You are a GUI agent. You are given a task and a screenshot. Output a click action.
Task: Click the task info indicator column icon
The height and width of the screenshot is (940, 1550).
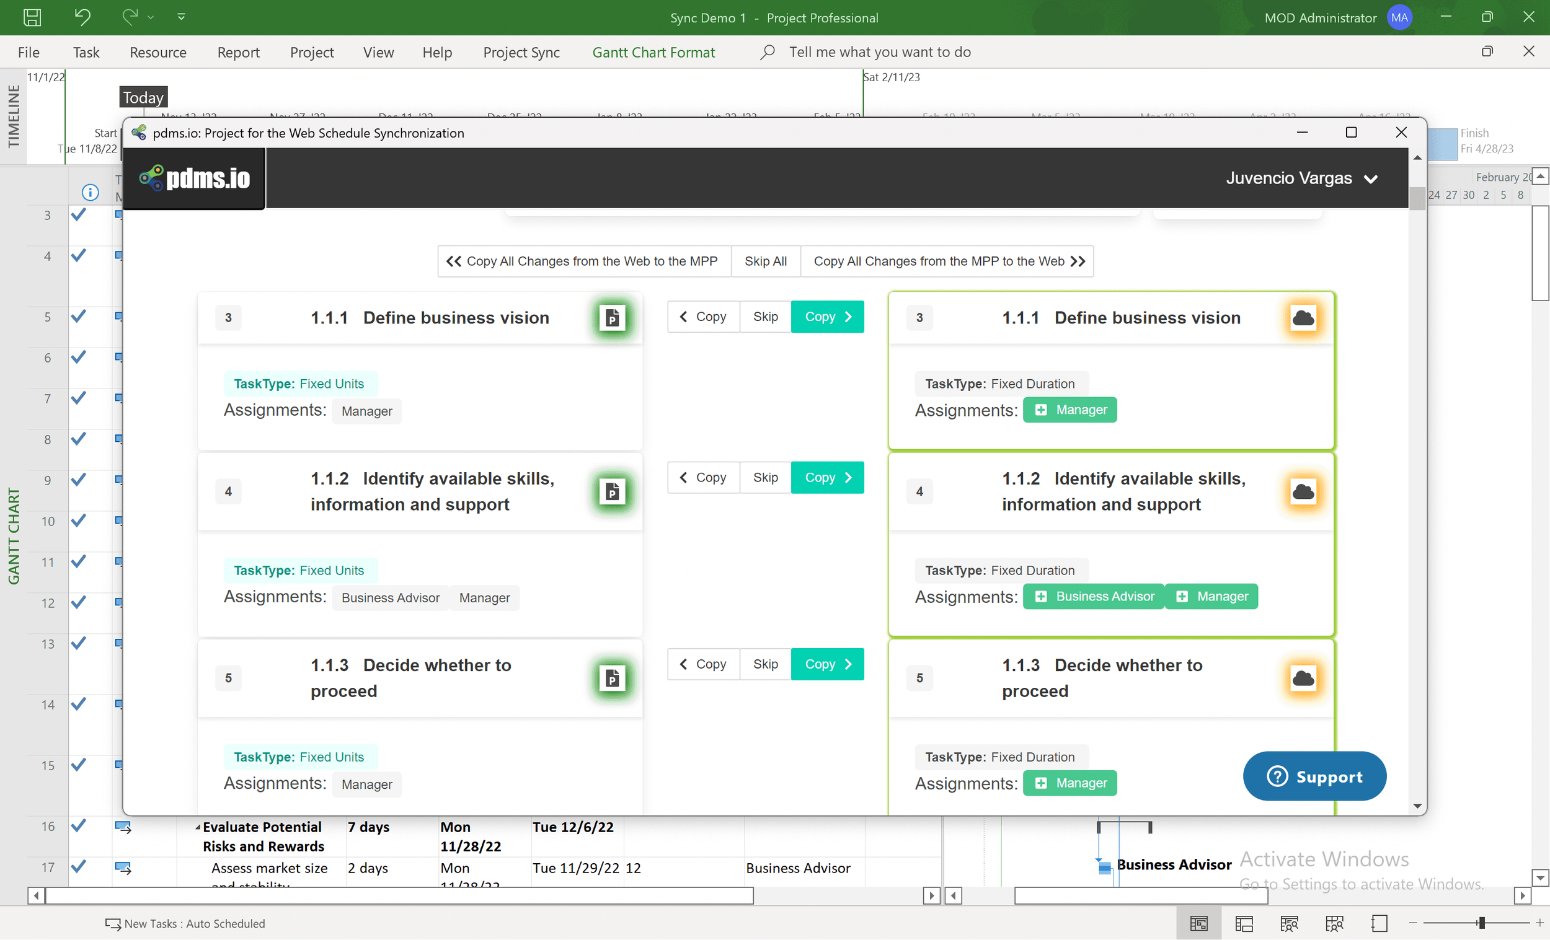point(90,193)
